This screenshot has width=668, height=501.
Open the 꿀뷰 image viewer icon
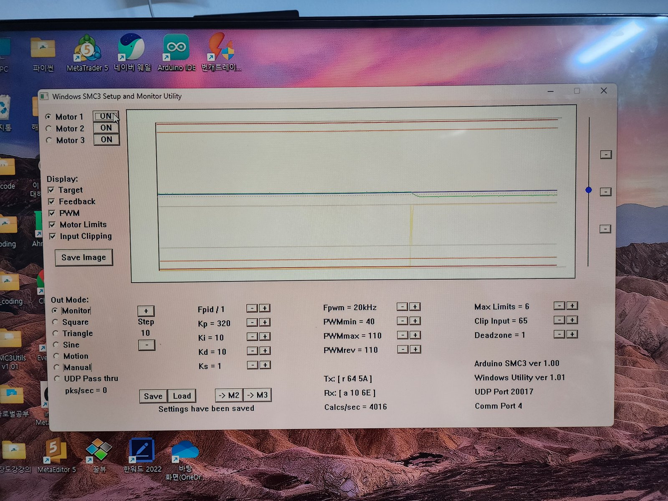99,451
